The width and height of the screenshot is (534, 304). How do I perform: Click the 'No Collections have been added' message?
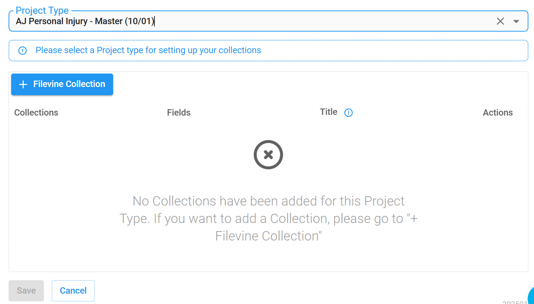click(268, 219)
